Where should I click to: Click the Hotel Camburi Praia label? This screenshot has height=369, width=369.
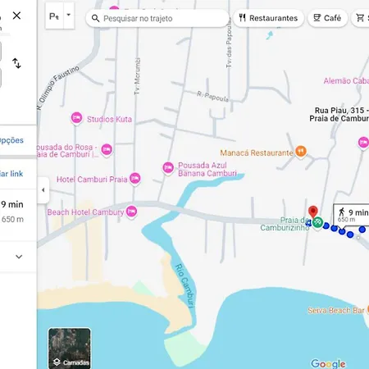click(92, 180)
